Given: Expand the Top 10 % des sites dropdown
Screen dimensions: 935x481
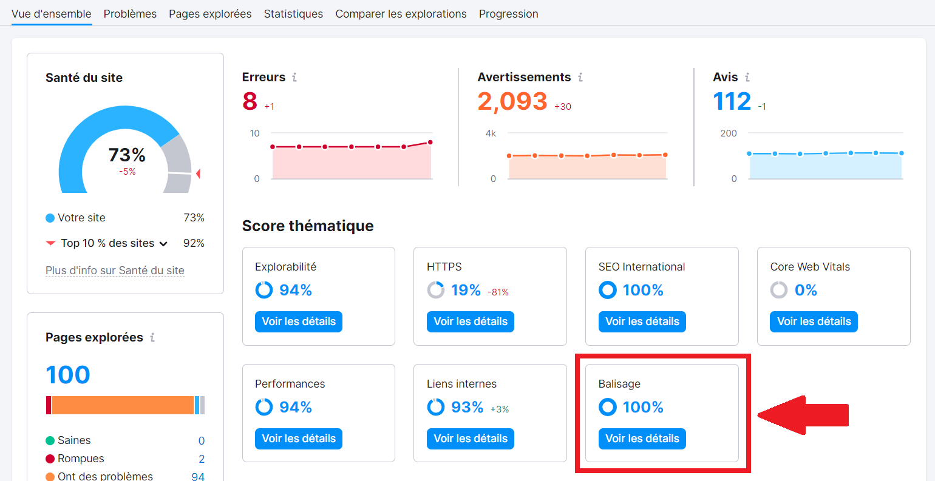Looking at the screenshot, I should click(163, 244).
